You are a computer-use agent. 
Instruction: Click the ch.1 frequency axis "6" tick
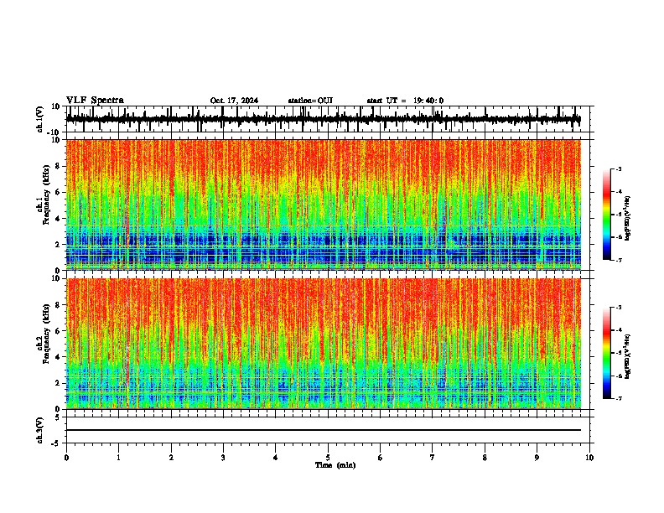pos(58,192)
